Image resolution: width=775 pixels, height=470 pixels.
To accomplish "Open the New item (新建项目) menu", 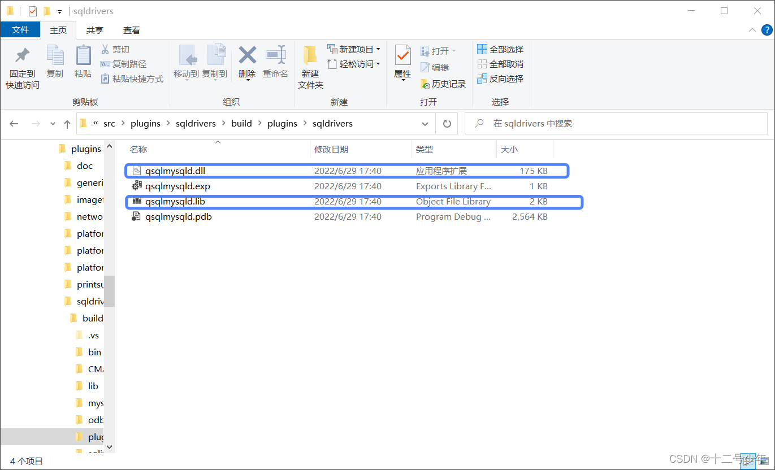I will tap(353, 49).
